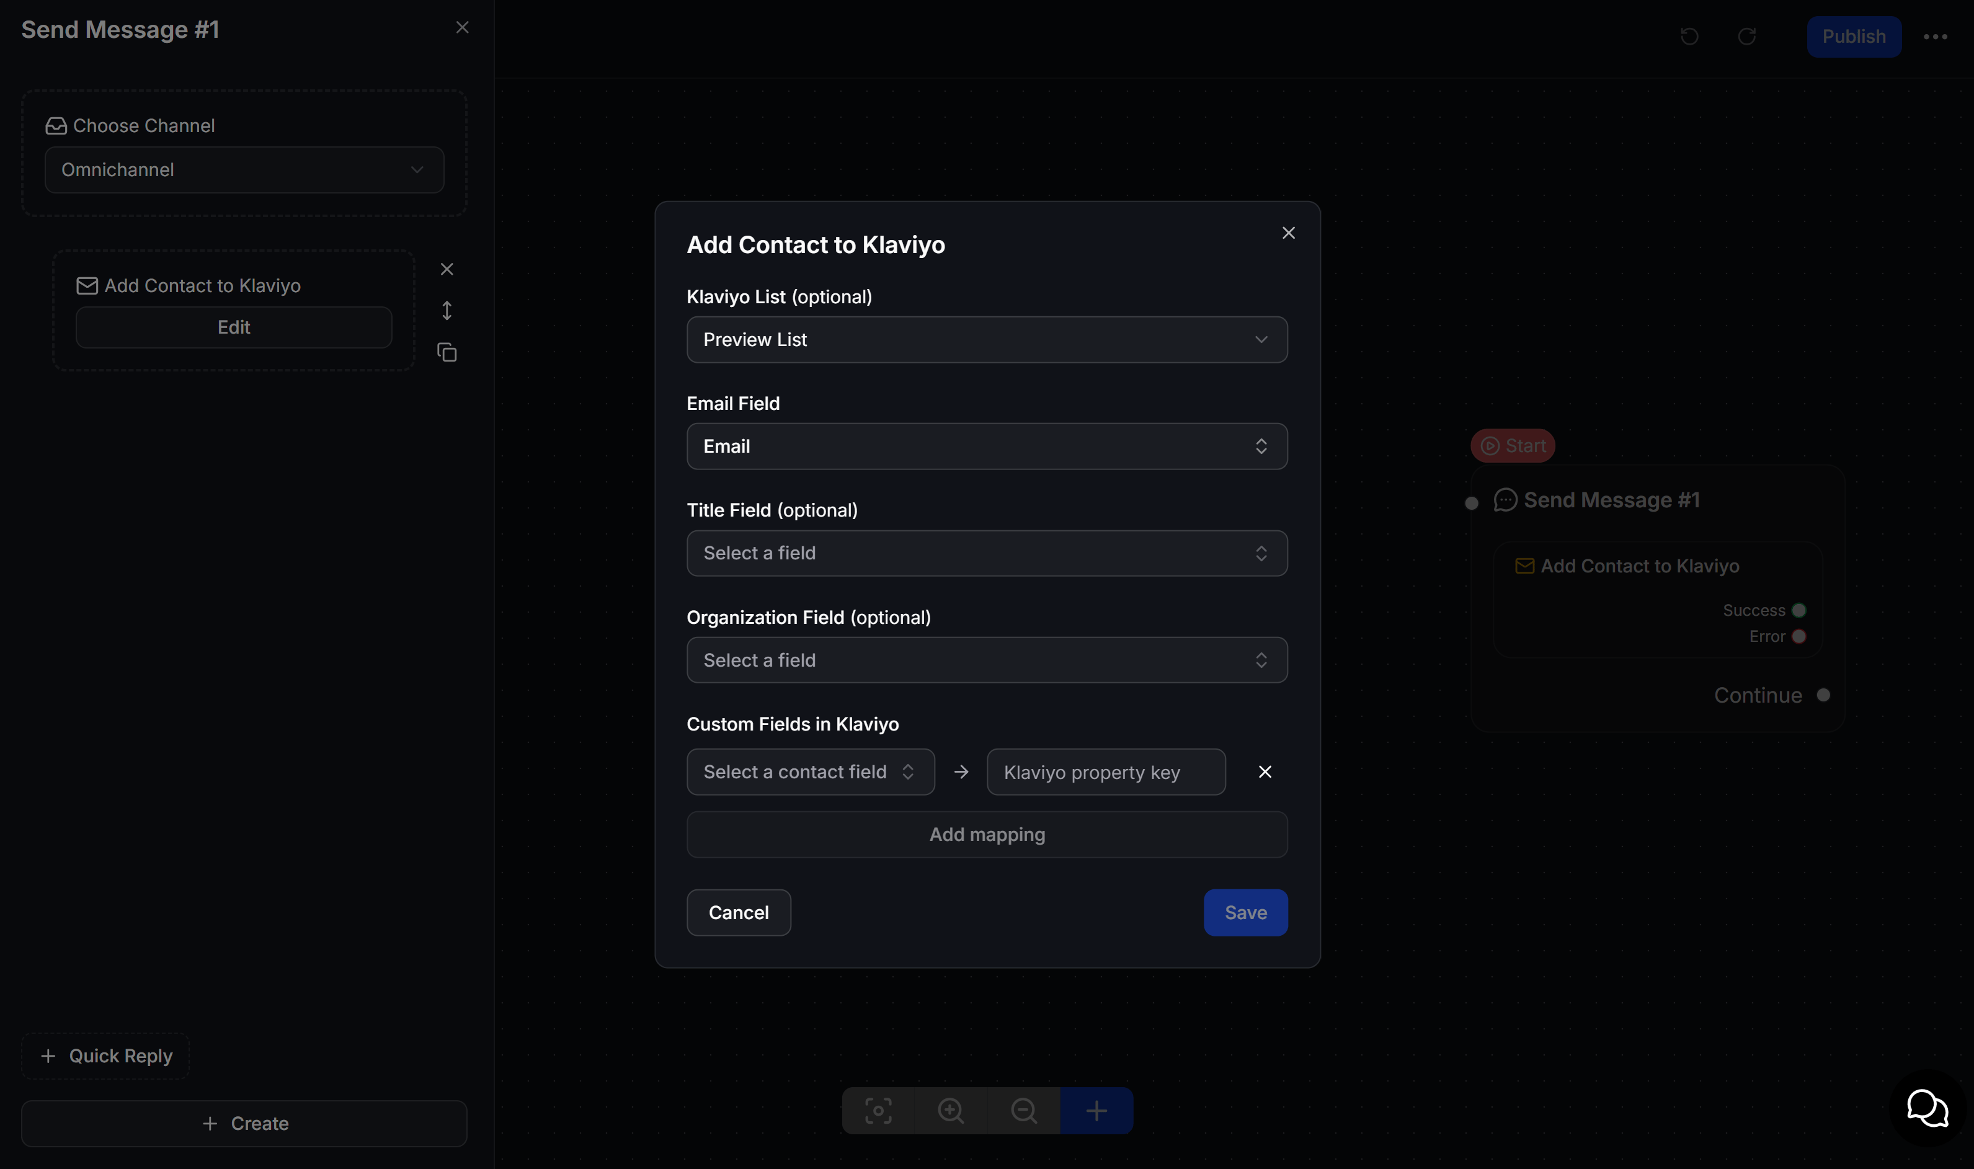Screen dimensions: 1974x1169
Task: Click the Send Message #1 node chat icon
Action: [x=1505, y=500]
